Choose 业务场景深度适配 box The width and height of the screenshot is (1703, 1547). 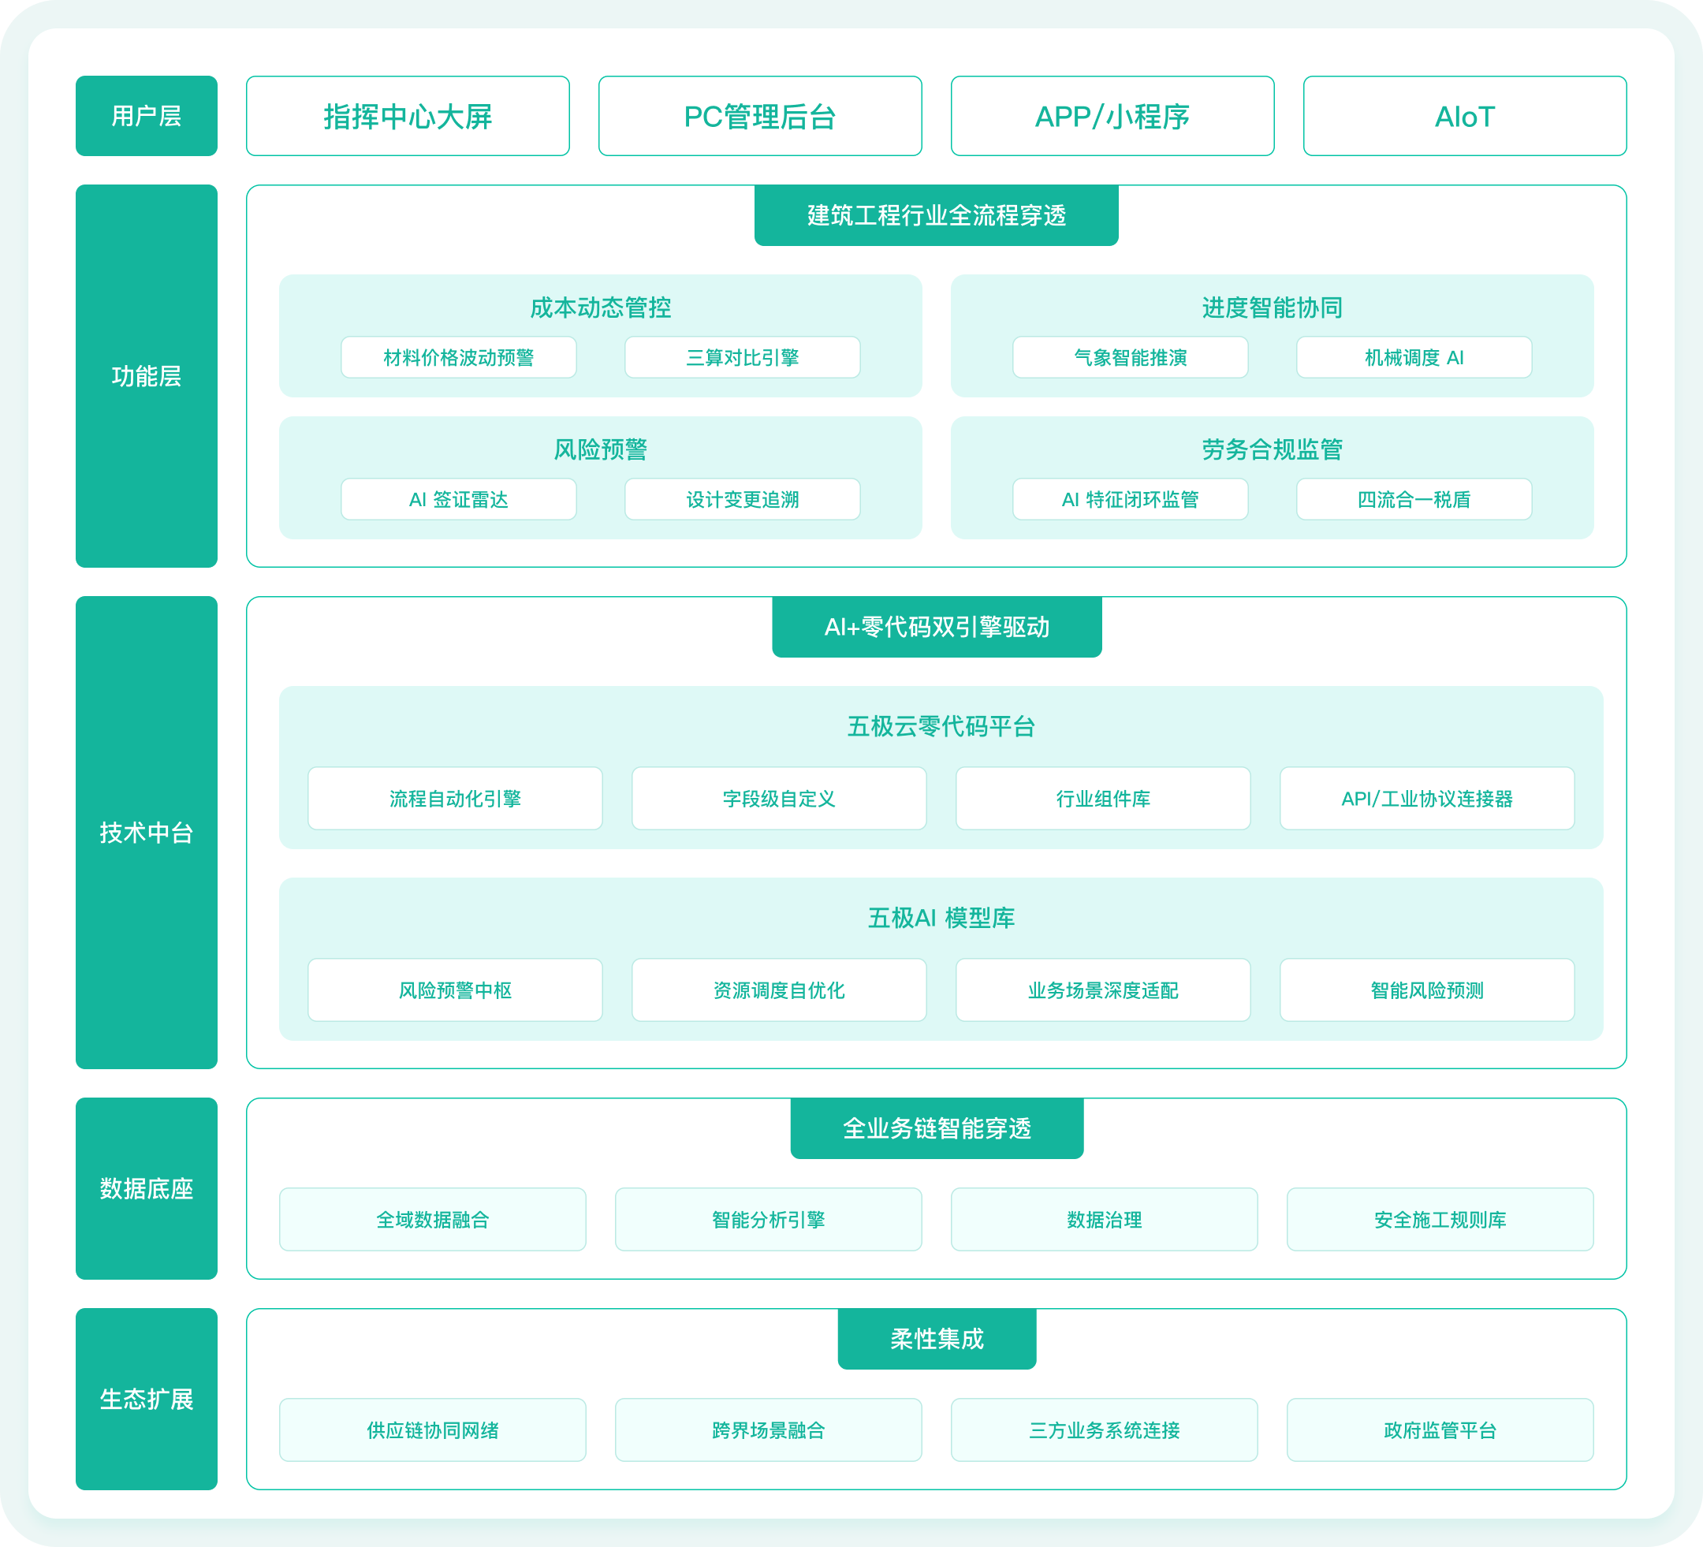1103,990
